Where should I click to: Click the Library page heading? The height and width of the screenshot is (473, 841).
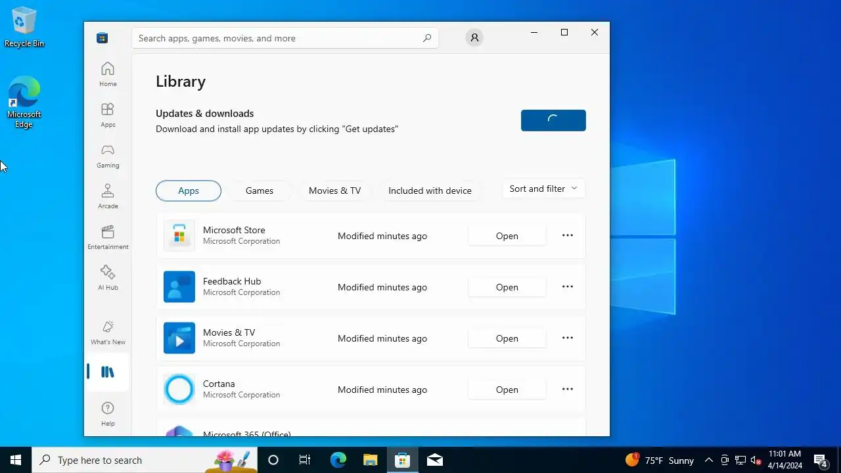click(181, 81)
